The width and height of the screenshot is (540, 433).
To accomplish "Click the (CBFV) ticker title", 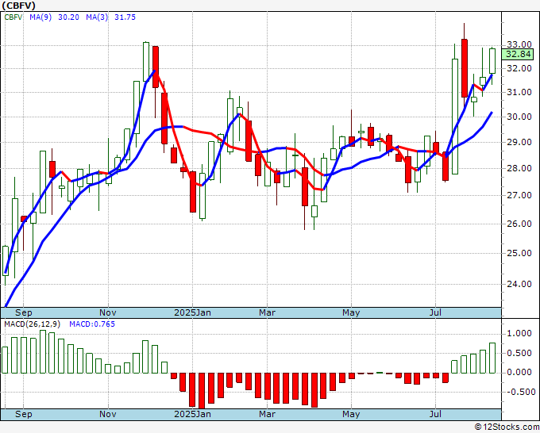I will click(x=18, y=6).
